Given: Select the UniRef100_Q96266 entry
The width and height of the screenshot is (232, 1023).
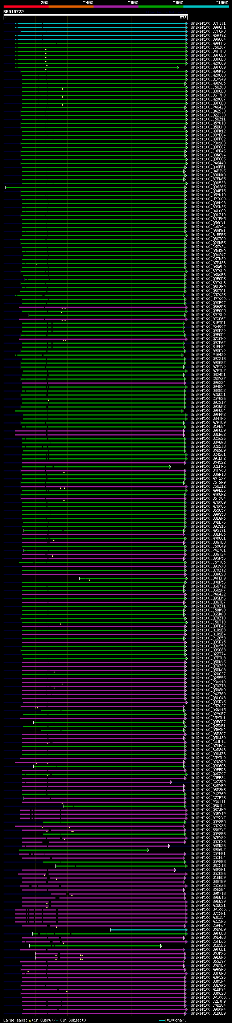Looking at the screenshot, I should pos(208,187).
